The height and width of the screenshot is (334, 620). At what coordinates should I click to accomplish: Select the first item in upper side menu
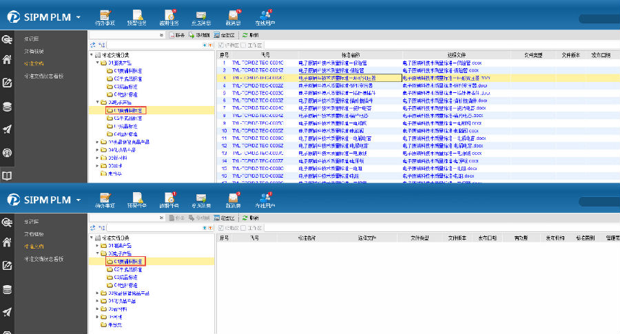pyautogui.click(x=32, y=39)
